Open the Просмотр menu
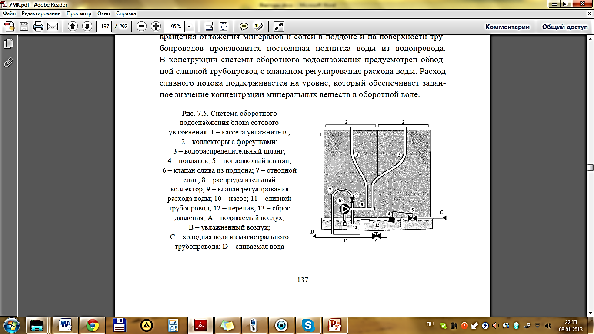This screenshot has height=334, width=594. 79,13
